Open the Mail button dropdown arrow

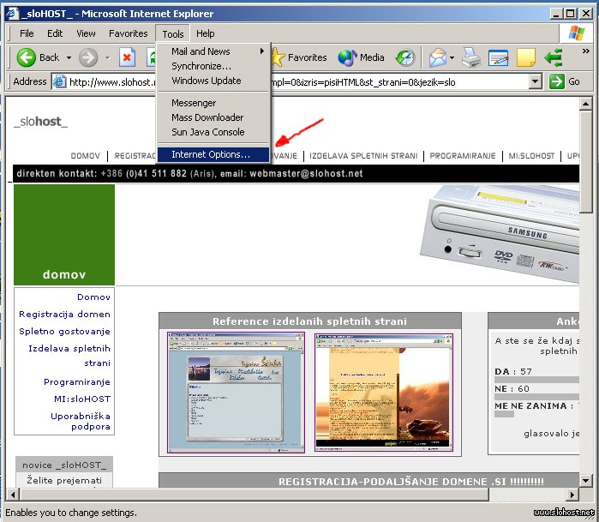452,57
